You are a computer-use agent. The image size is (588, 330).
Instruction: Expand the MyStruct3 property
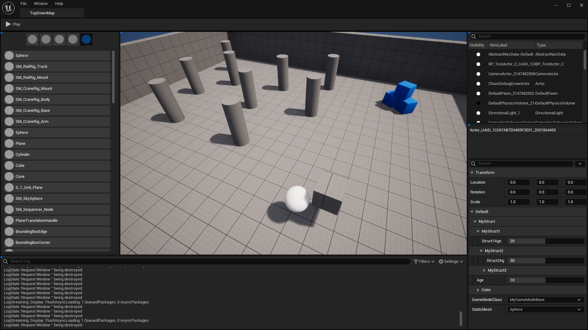pyautogui.click(x=484, y=270)
